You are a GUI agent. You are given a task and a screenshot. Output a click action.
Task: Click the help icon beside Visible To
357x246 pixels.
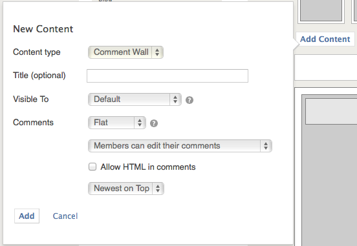coord(189,100)
